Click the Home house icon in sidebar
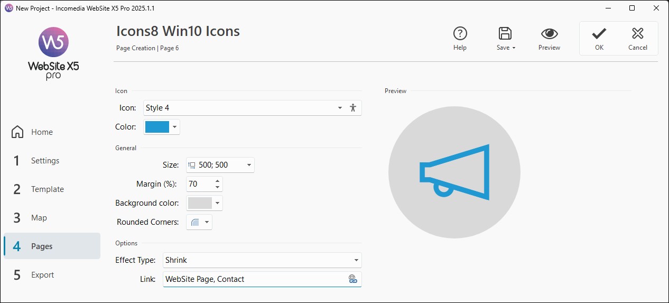This screenshot has width=669, height=303. coord(17,132)
